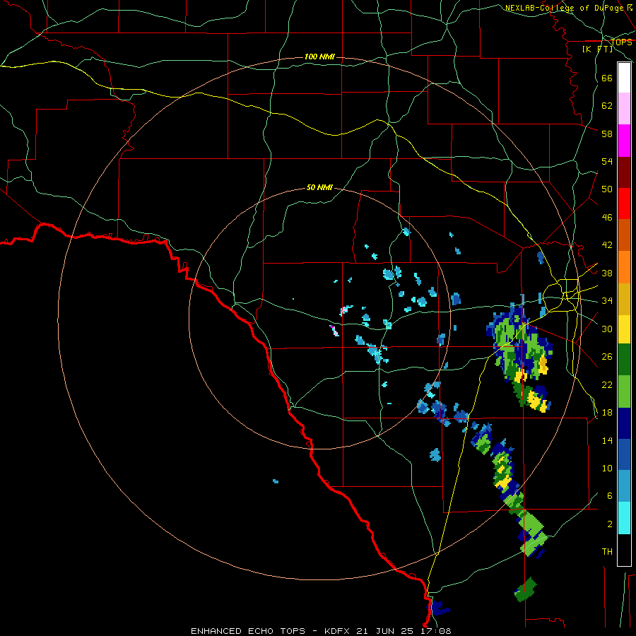The width and height of the screenshot is (636, 636).
Task: Click the KDFX radar station identifier
Action: [x=338, y=631]
